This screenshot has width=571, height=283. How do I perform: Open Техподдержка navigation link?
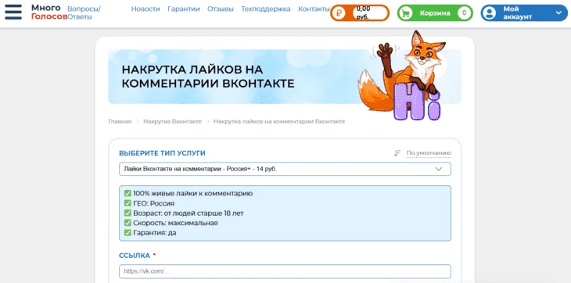(266, 9)
